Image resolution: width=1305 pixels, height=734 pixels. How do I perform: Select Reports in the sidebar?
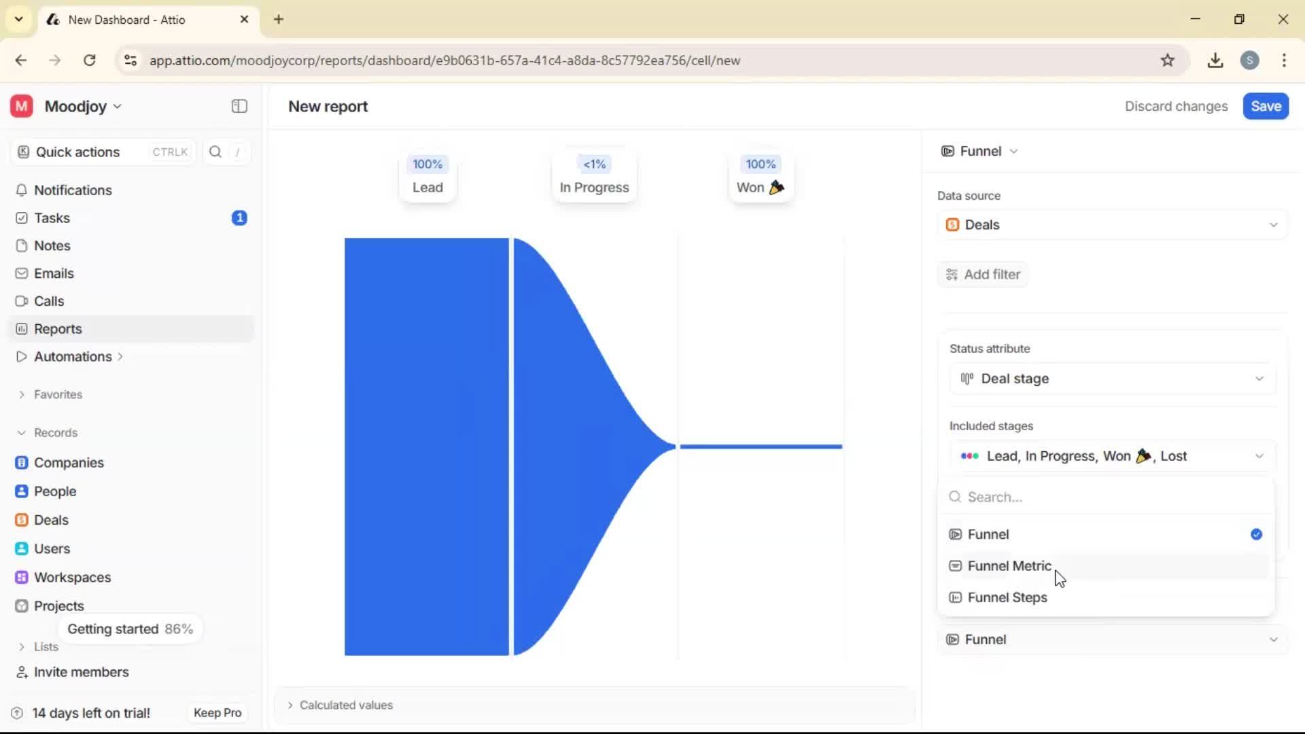(56, 328)
